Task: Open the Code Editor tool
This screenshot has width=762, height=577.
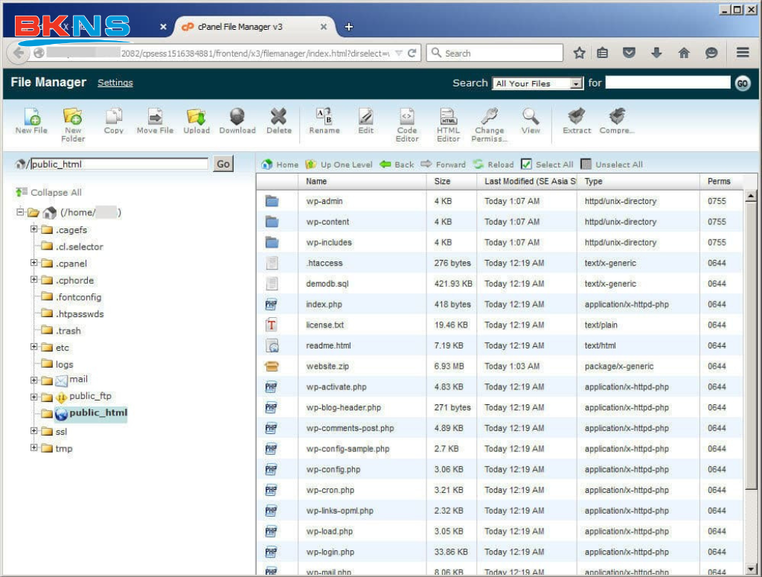Action: [407, 117]
